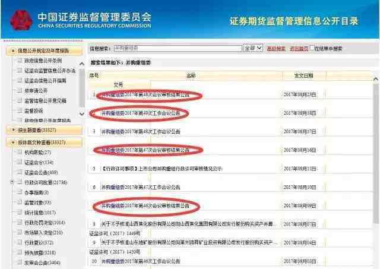Expand the 行政许可批复(21736) plus node
The height and width of the screenshot is (269, 380).
tap(12, 182)
